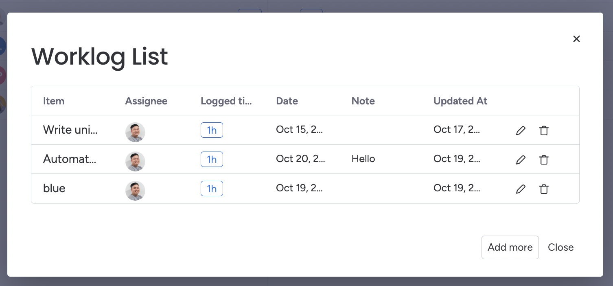Select the 'blue' item name
This screenshot has height=286, width=613.
(54, 188)
